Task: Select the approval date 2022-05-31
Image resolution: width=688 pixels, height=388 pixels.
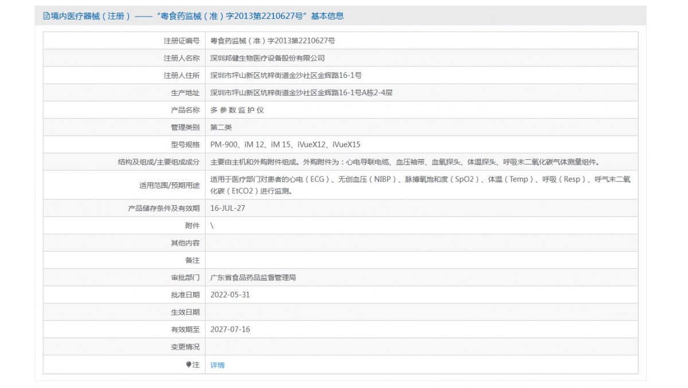Action: click(x=230, y=295)
